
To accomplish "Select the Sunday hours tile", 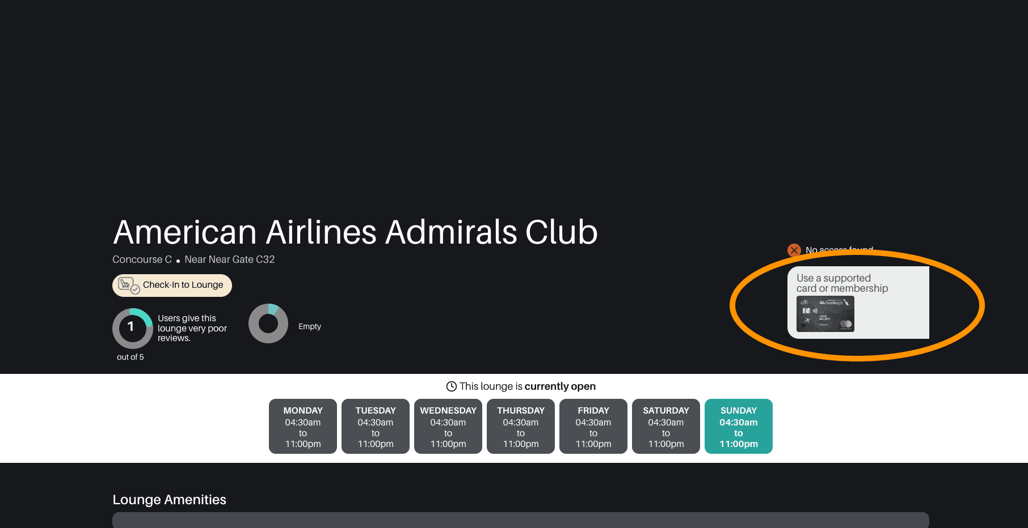I will pos(738,427).
